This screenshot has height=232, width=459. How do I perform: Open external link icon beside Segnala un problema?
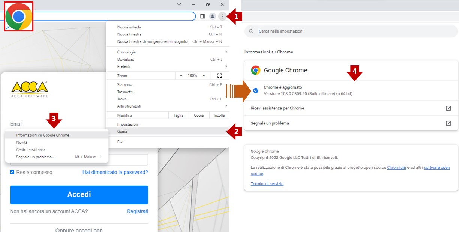pyautogui.click(x=448, y=123)
